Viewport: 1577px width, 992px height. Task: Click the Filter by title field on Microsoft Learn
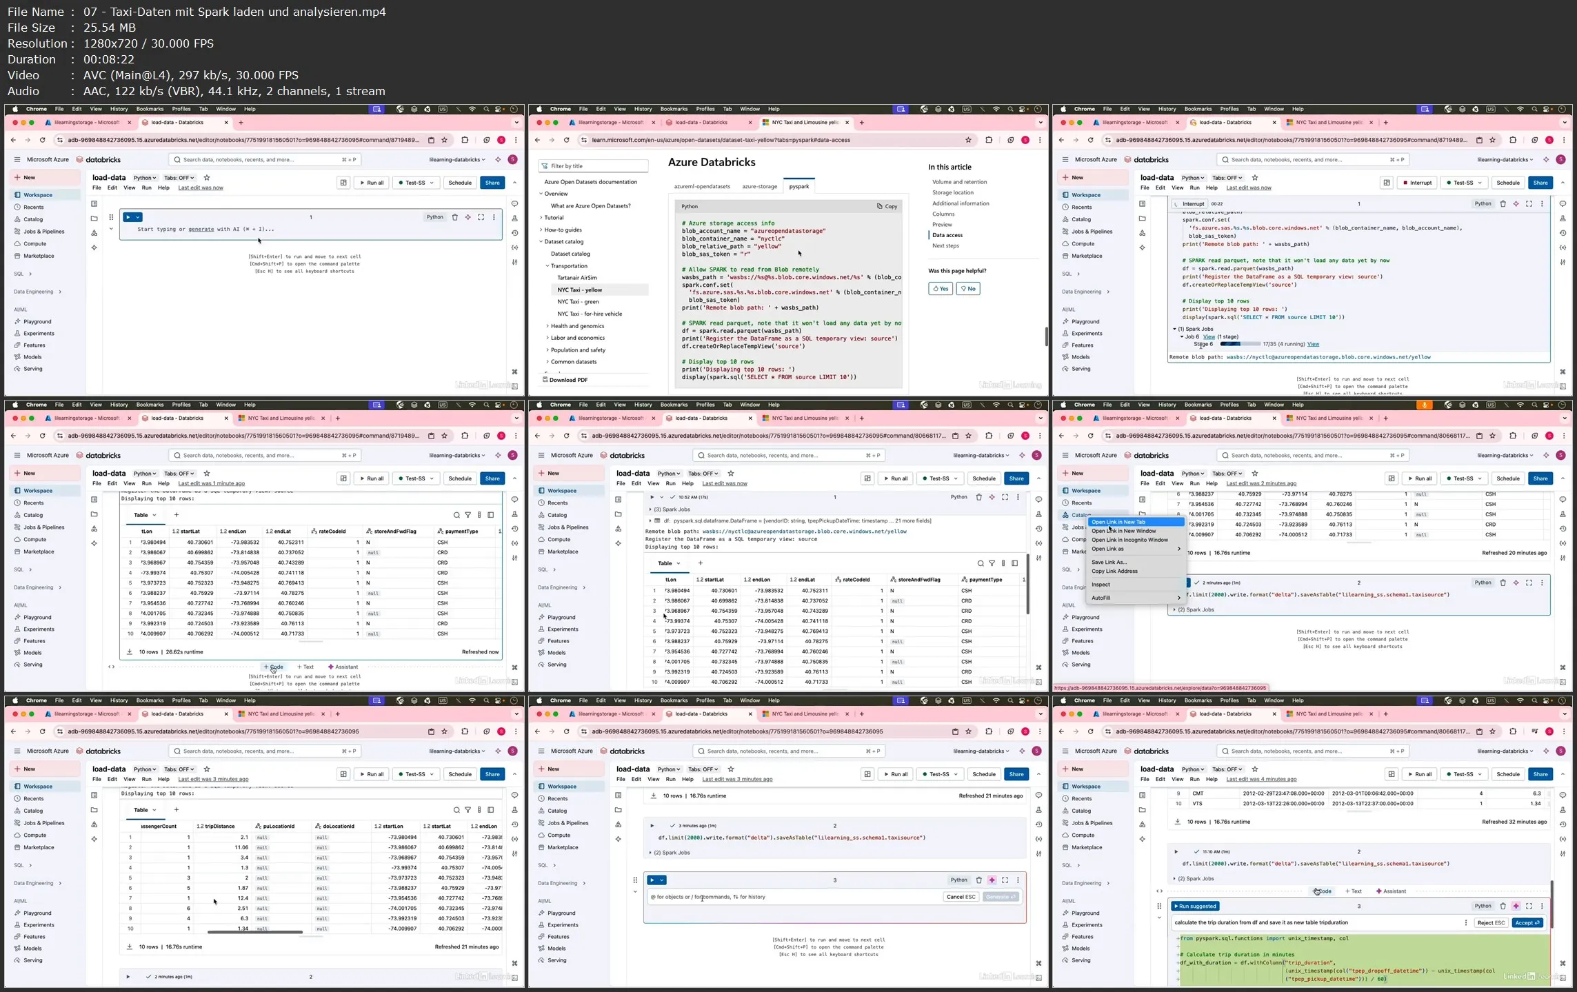[x=593, y=166]
